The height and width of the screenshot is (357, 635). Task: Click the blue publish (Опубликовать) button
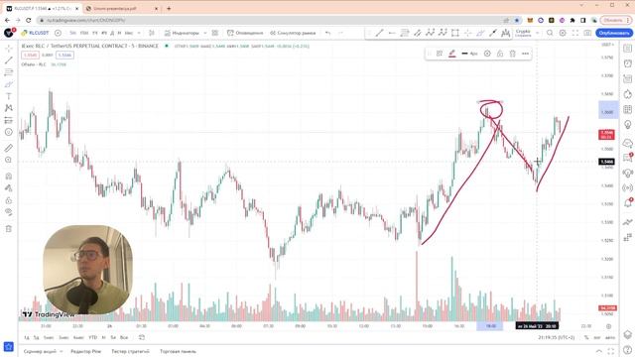pyautogui.click(x=614, y=33)
